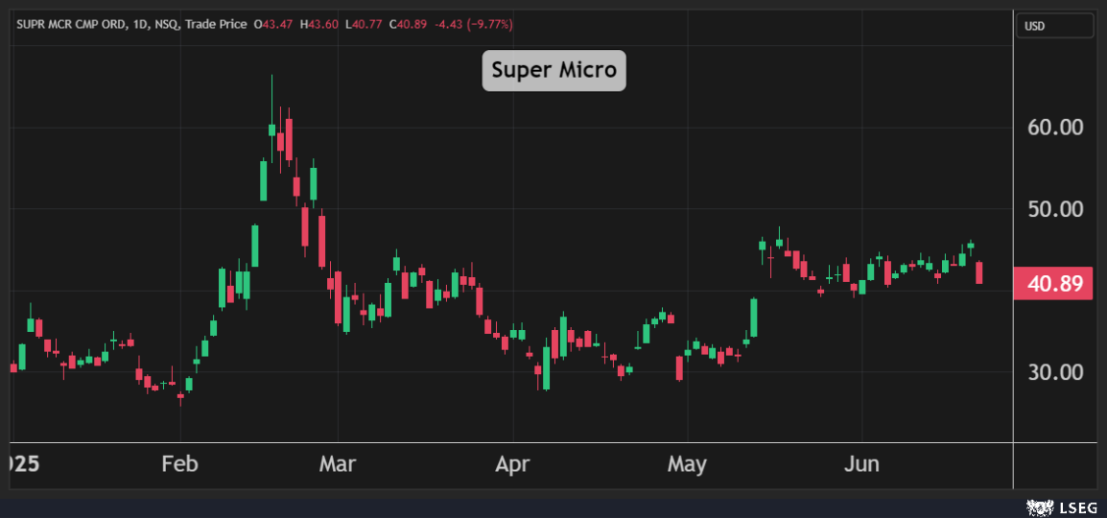Click the 50.00 price axis label
This screenshot has height=518, width=1107.
point(1054,209)
